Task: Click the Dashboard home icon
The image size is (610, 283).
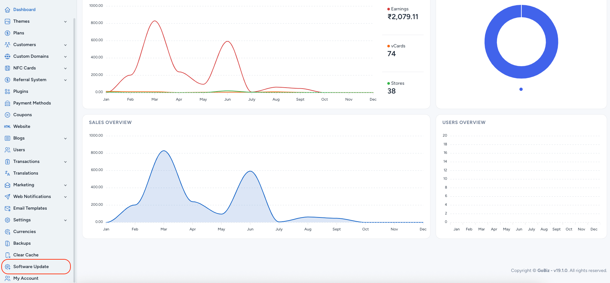Action: [7, 10]
